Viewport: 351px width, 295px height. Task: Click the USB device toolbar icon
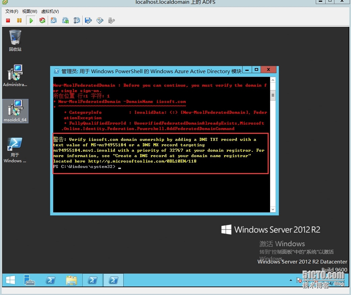[x=111, y=21]
